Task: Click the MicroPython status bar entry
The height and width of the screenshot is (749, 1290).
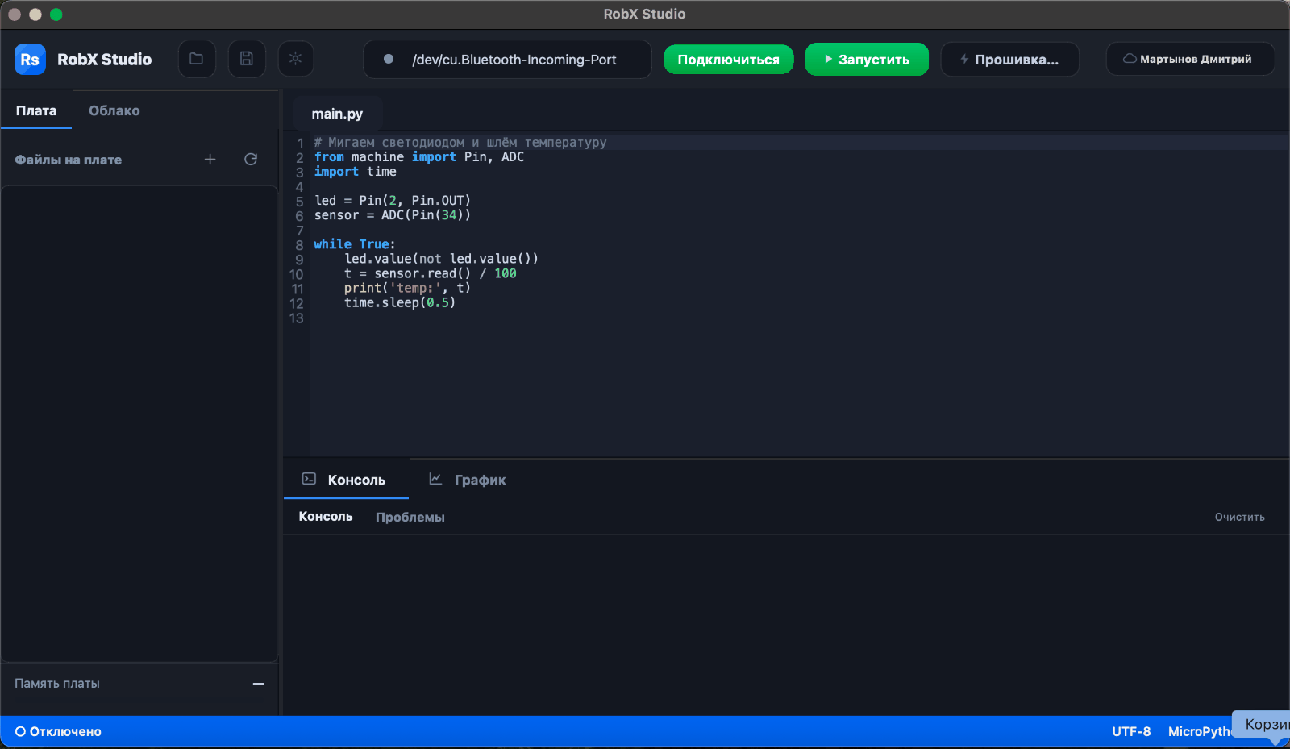Action: (x=1200, y=732)
